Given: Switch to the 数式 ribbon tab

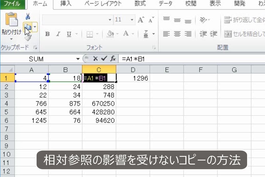Looking at the screenshot, I should tap(140, 4).
